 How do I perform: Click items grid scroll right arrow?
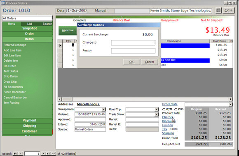pyautogui.click(x=231, y=99)
